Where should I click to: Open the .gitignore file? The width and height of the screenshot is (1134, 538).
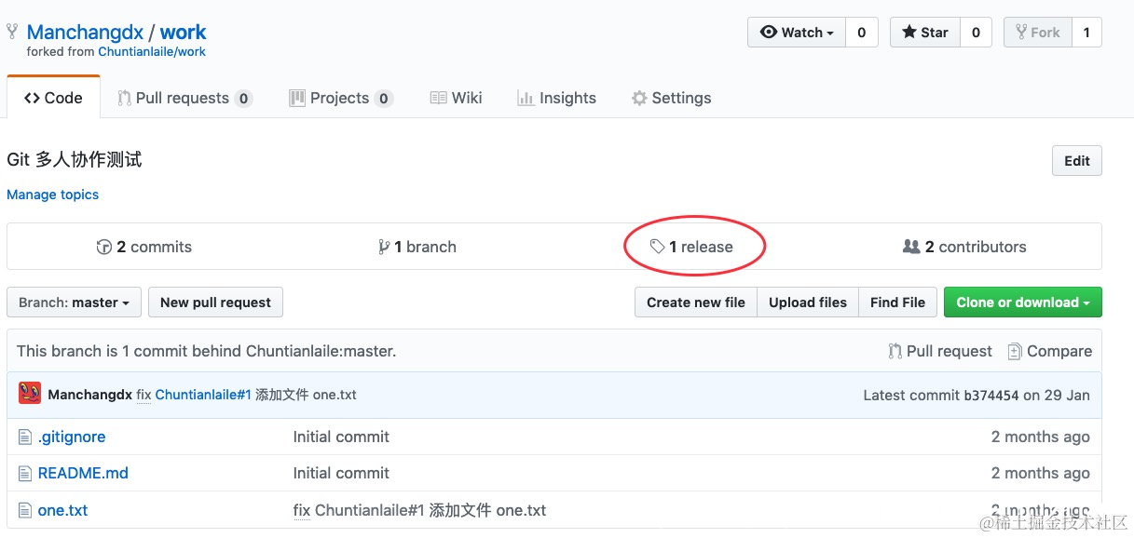(x=72, y=437)
